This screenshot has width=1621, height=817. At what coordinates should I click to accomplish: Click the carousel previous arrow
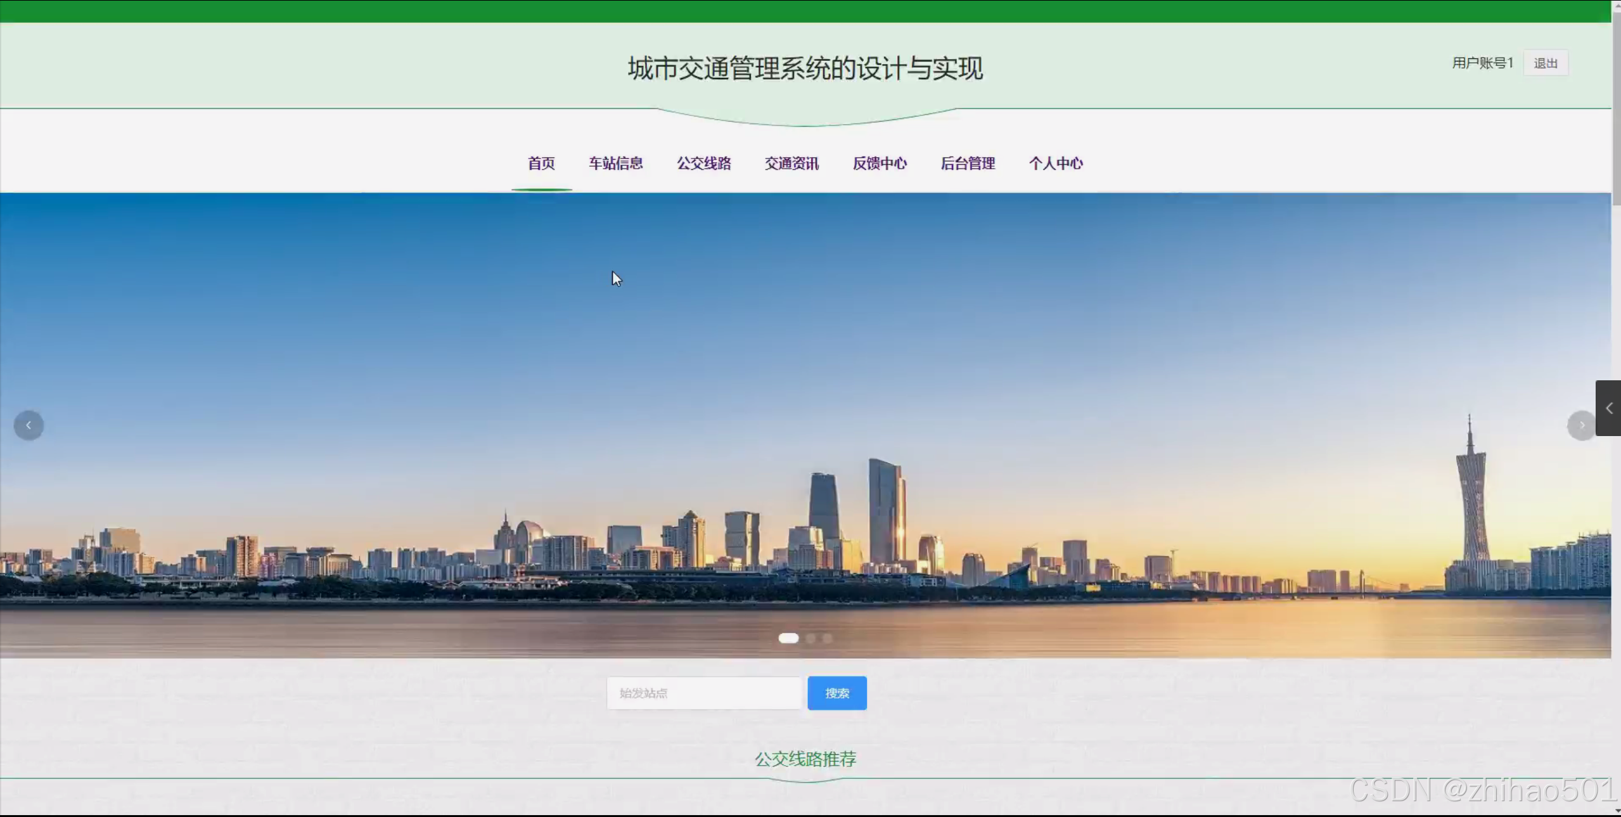pyautogui.click(x=29, y=425)
